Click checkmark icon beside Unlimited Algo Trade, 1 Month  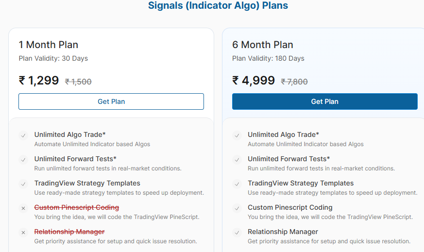click(23, 135)
